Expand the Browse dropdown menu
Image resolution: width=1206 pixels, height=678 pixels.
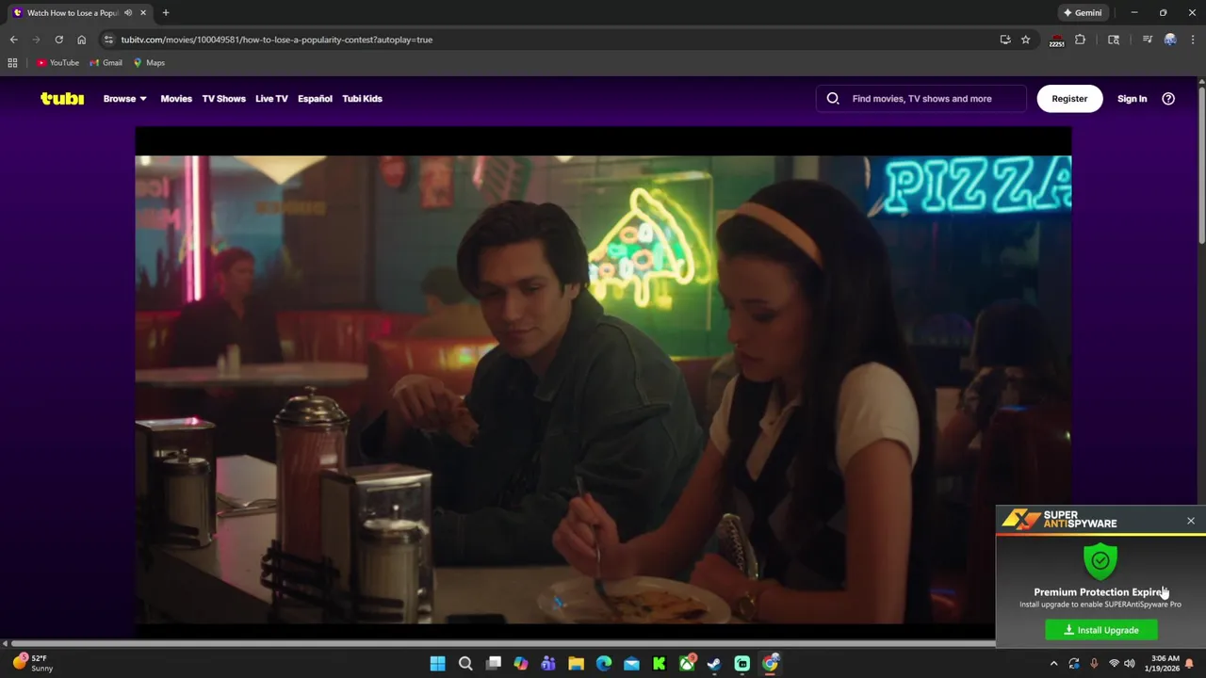point(124,98)
